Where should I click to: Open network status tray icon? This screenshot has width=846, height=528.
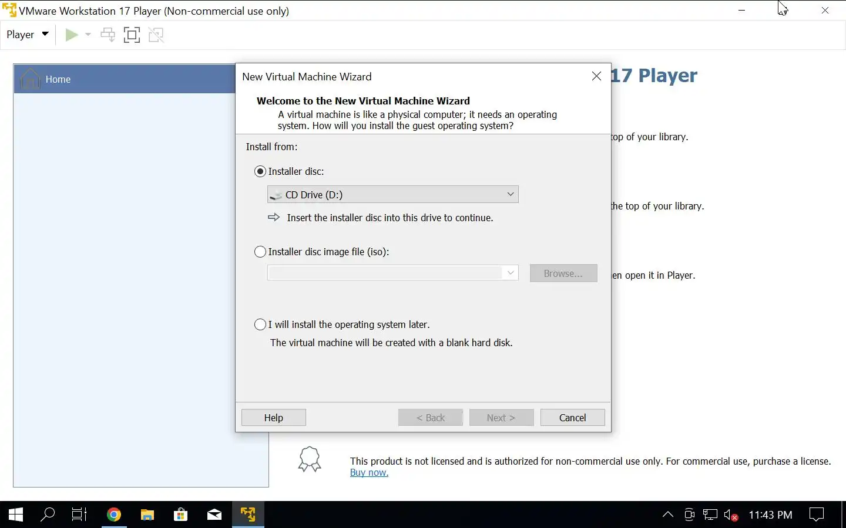click(710, 515)
